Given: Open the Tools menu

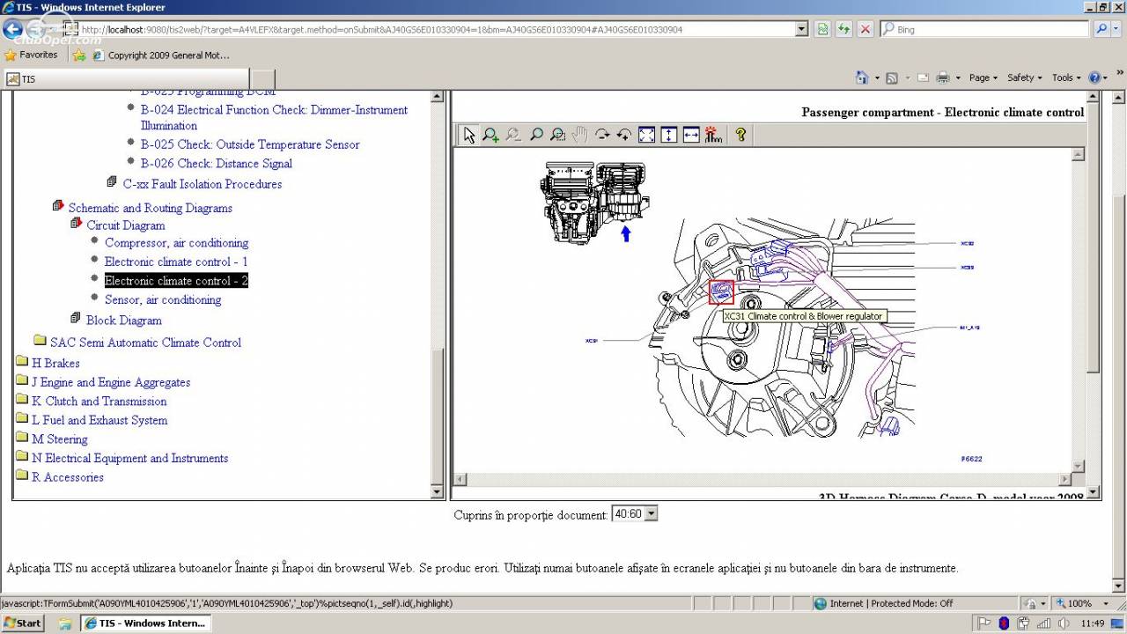Looking at the screenshot, I should pyautogui.click(x=1067, y=77).
